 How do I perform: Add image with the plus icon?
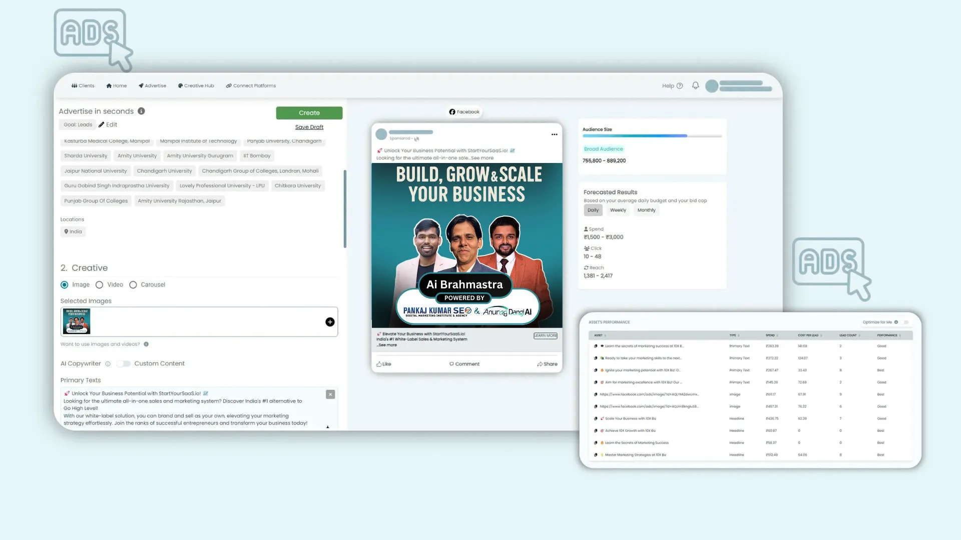click(x=329, y=322)
